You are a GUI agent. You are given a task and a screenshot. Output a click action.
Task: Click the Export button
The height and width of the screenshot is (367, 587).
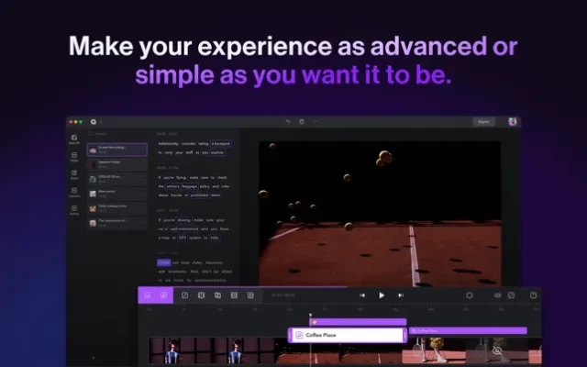click(482, 121)
